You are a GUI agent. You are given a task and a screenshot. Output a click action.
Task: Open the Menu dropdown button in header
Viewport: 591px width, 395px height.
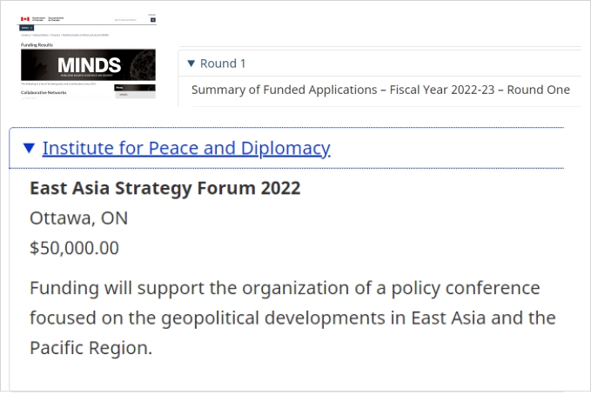click(26, 28)
